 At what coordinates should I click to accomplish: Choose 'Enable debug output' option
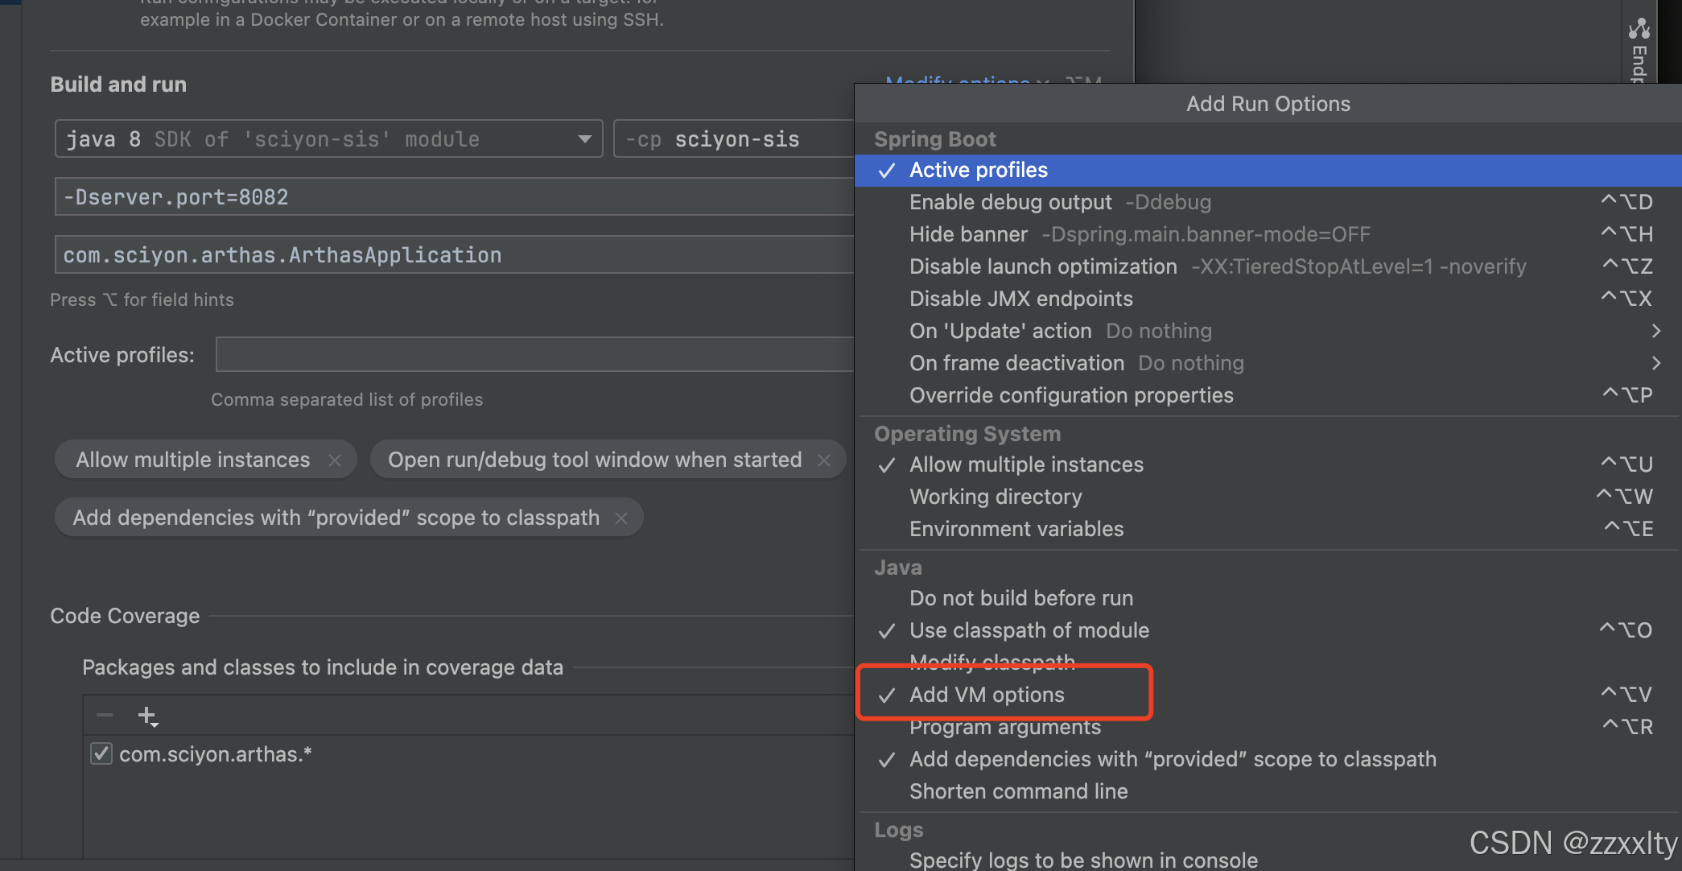click(x=1010, y=202)
